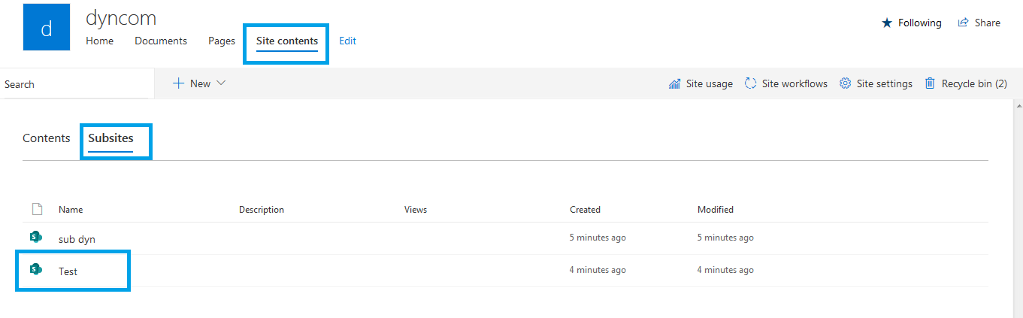Screen dimensions: 1023x318
Task: Click the dyncom site logo tile
Action: click(x=47, y=27)
